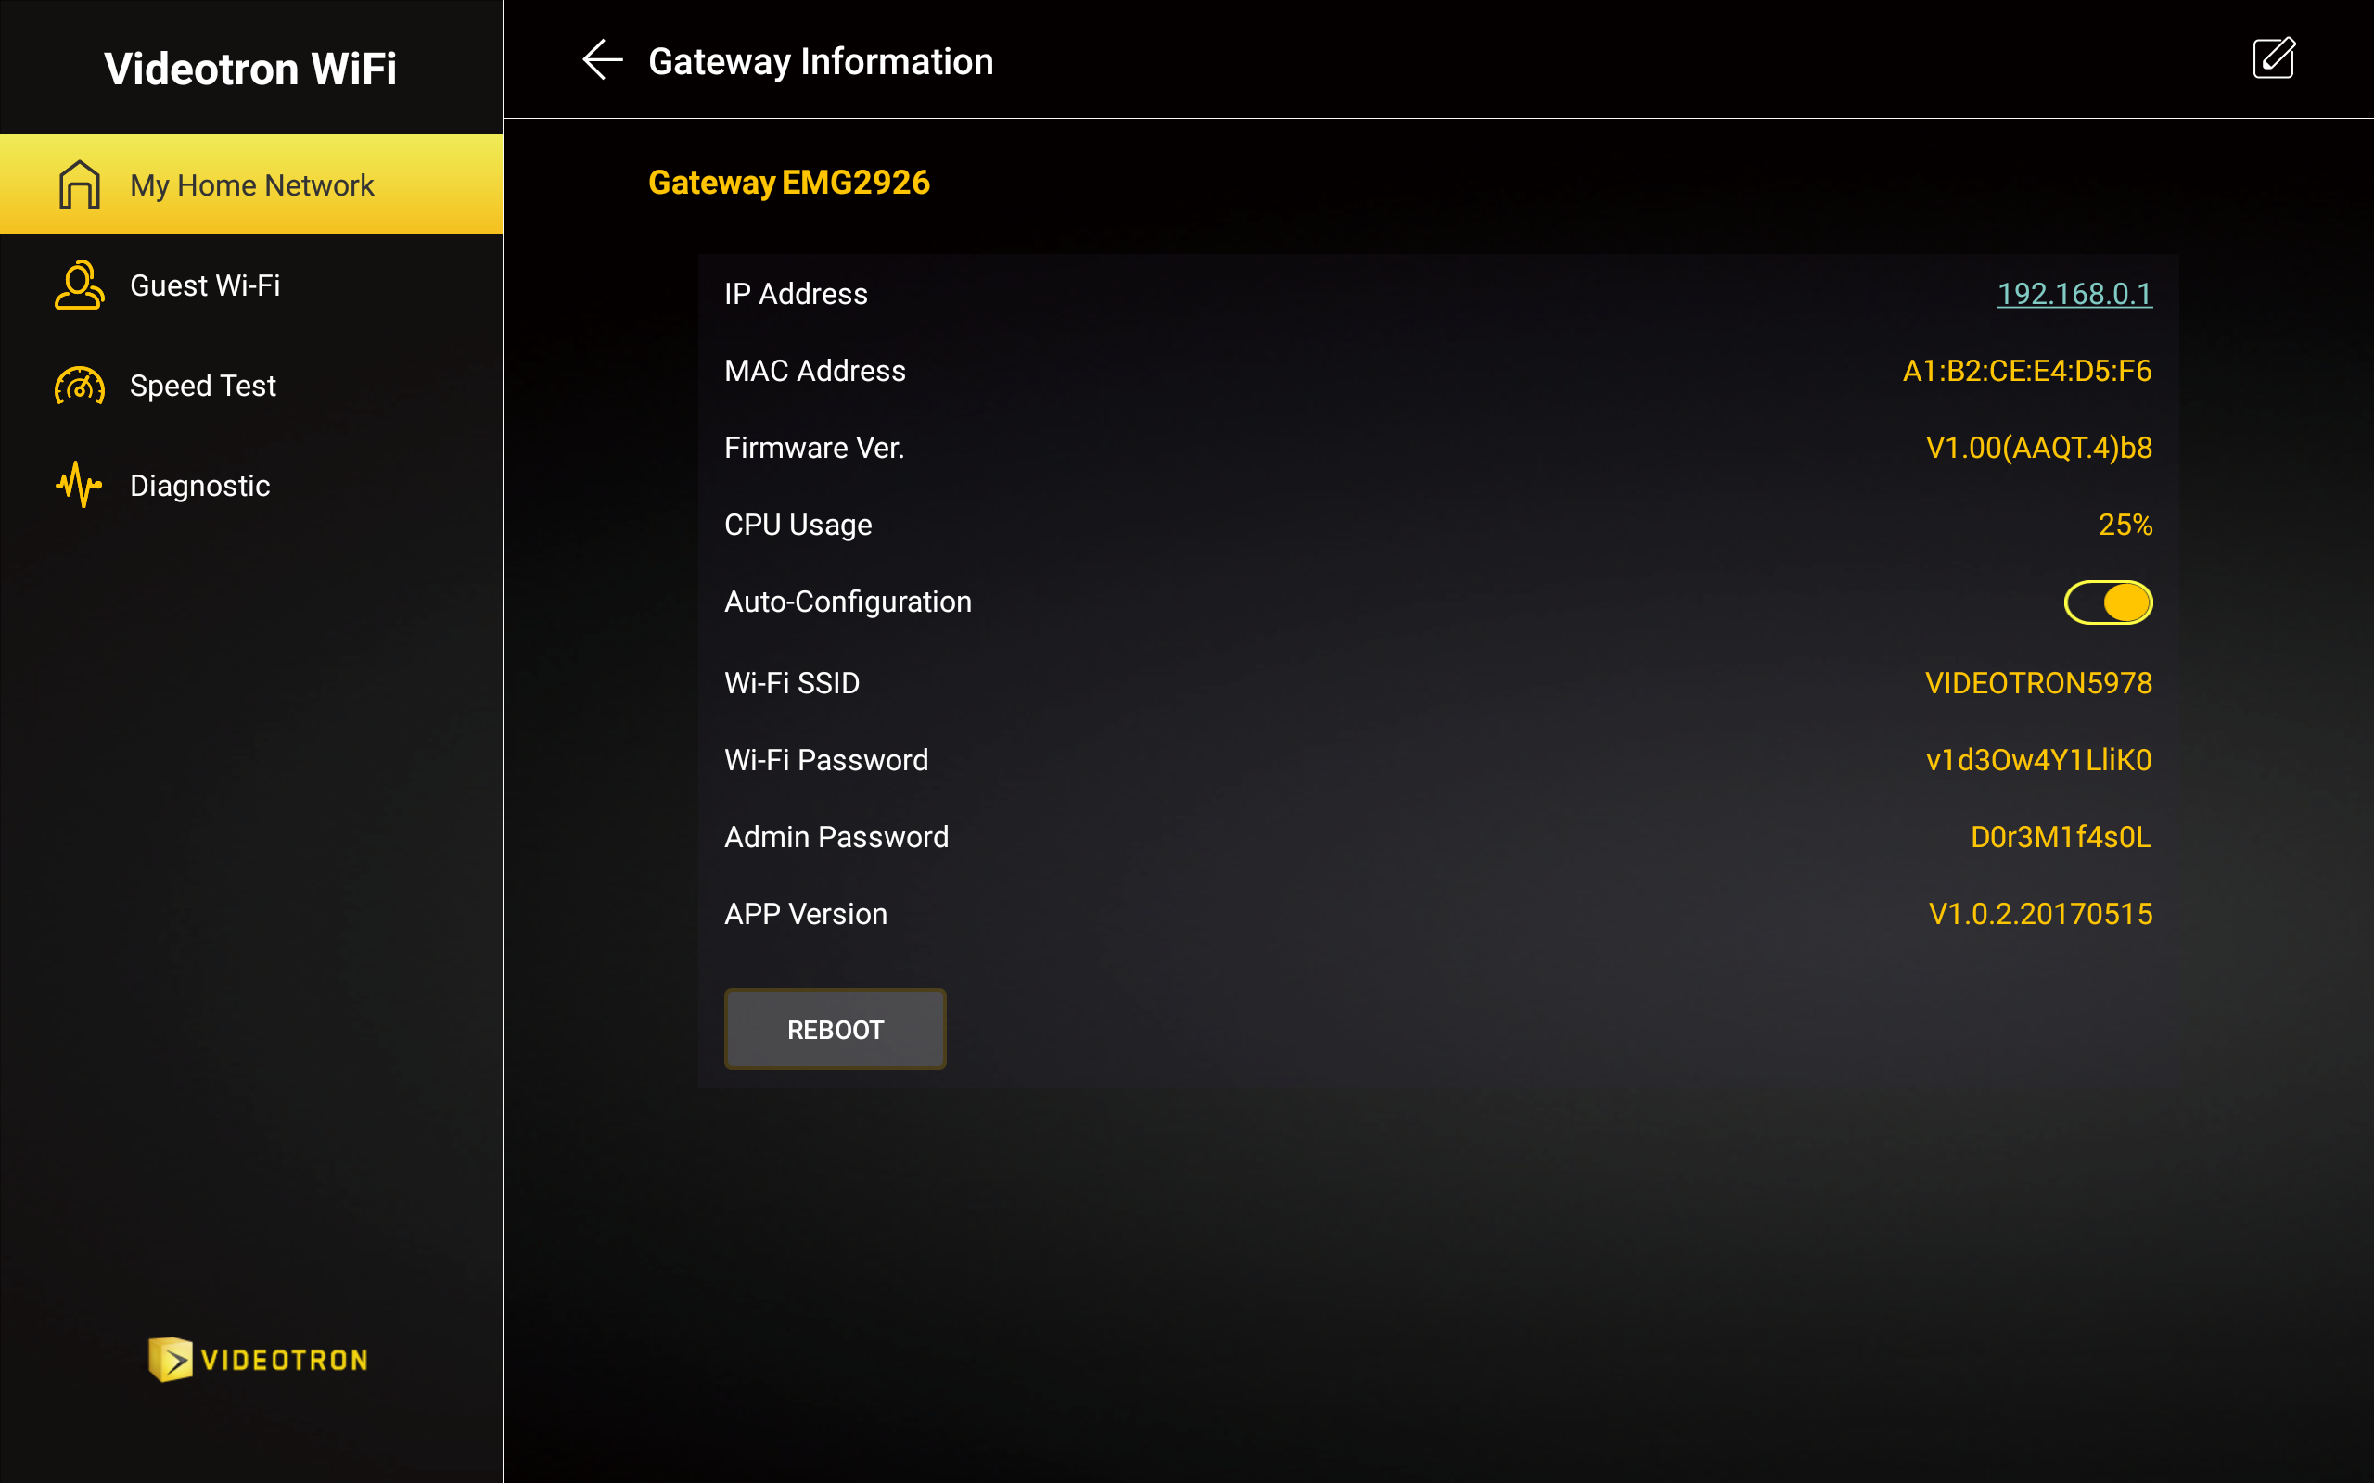Image resolution: width=2374 pixels, height=1483 pixels.
Task: Click the Diagnostic pulse icon
Action: point(79,485)
